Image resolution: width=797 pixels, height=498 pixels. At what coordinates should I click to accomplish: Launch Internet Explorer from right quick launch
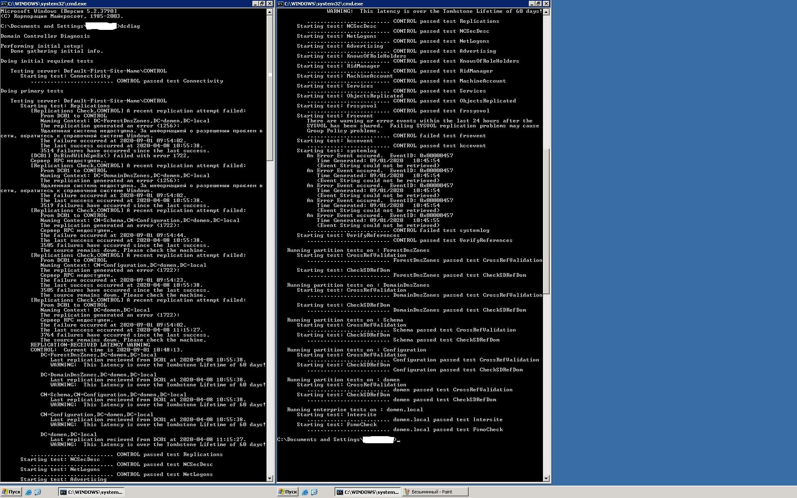click(x=305, y=492)
